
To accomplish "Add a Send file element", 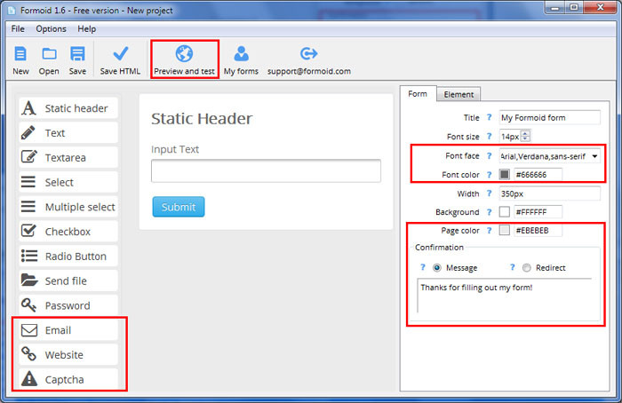I will 68,281.
